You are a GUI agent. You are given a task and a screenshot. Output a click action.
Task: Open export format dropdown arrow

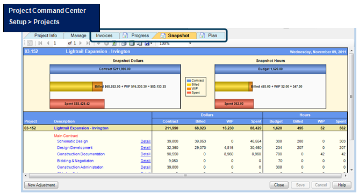click(x=152, y=44)
